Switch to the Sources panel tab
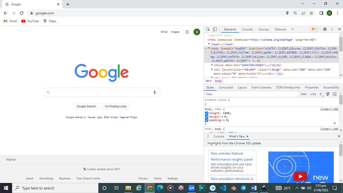The width and height of the screenshot is (343, 193). point(264,29)
